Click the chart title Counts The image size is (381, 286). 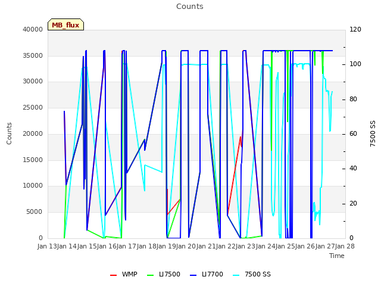190,7
